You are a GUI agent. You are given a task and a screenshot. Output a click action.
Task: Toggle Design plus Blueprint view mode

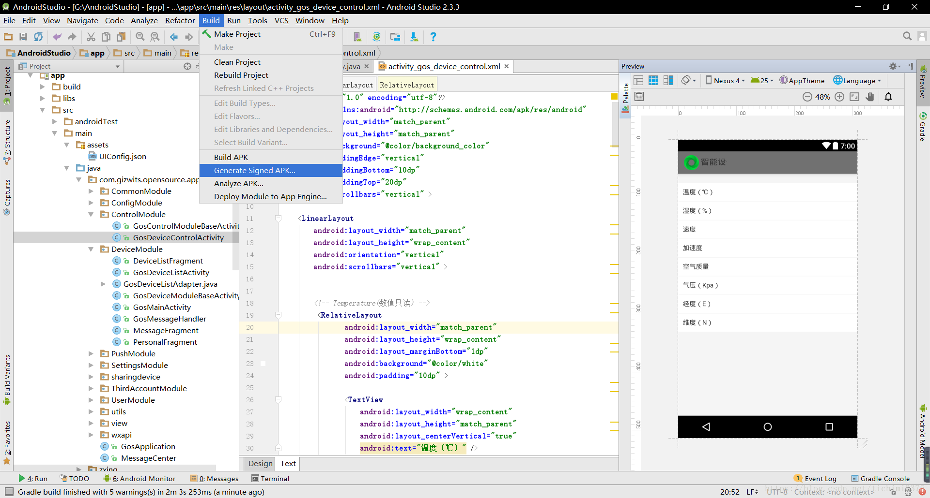[668, 80]
